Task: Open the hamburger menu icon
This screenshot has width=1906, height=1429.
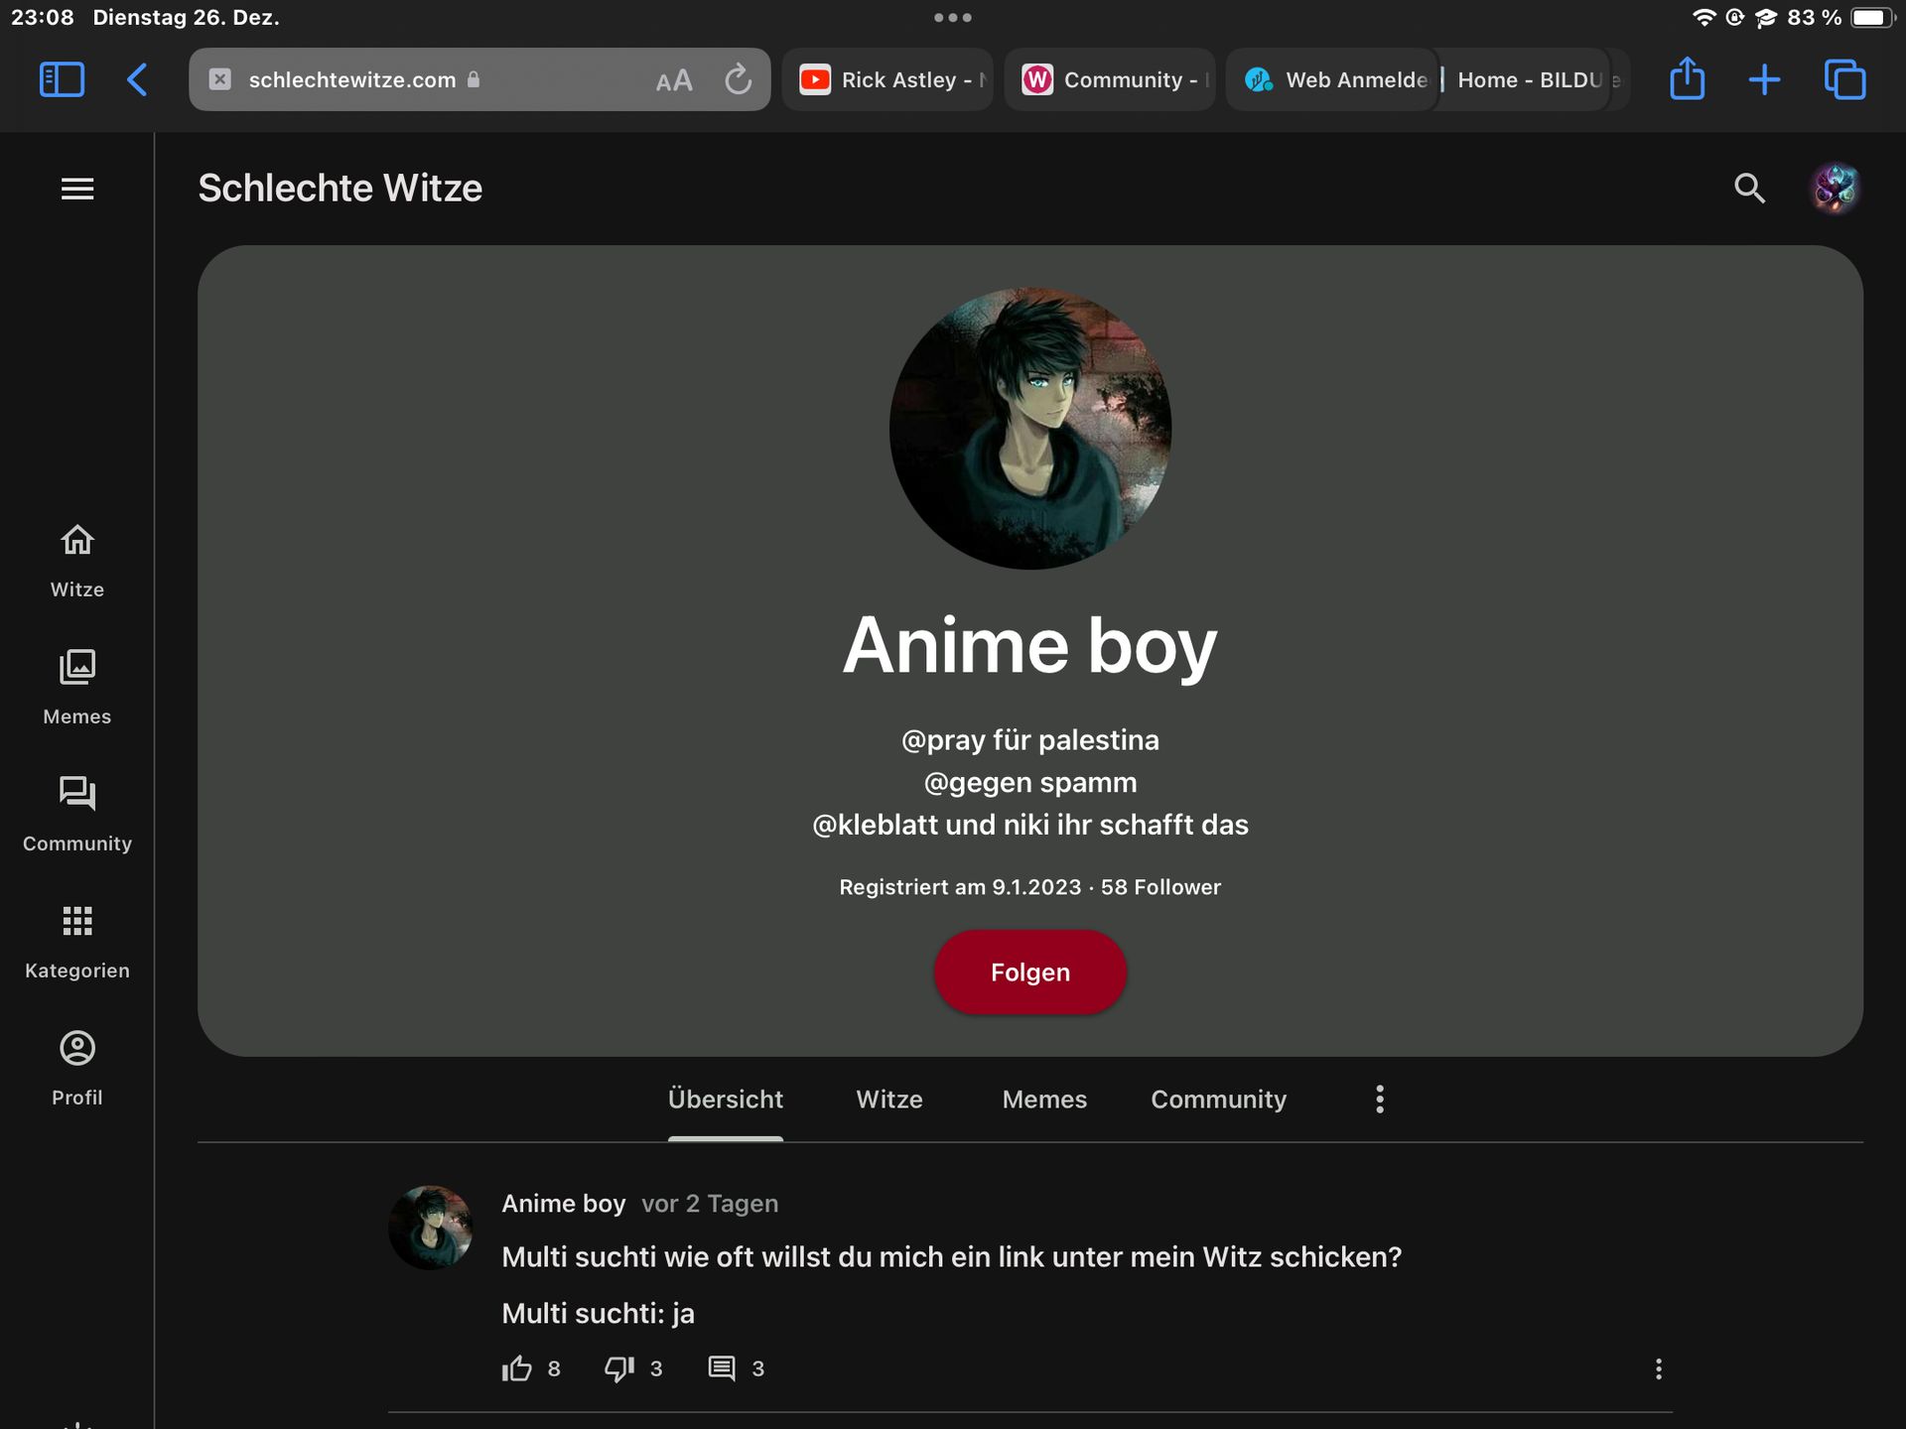Action: 77,189
